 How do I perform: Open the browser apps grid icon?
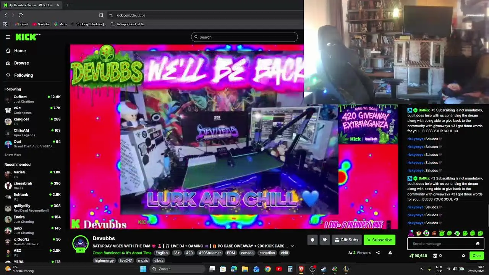(x=5, y=24)
